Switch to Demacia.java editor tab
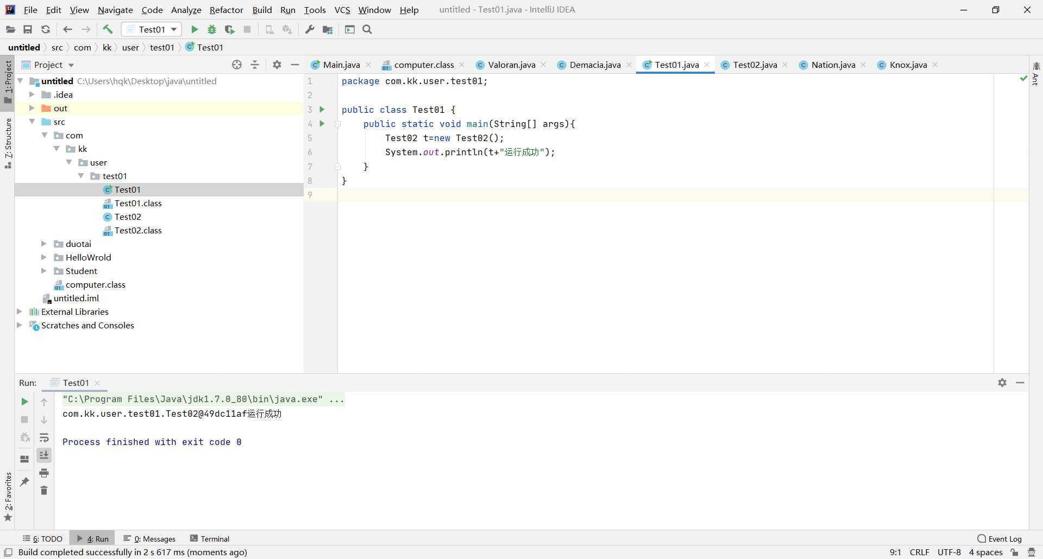 [x=595, y=65]
